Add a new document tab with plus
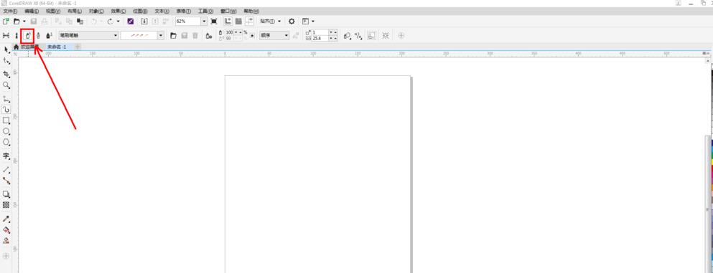The height and width of the screenshot is (273, 713). click(x=78, y=47)
